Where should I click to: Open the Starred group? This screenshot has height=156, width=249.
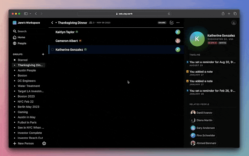(22, 60)
